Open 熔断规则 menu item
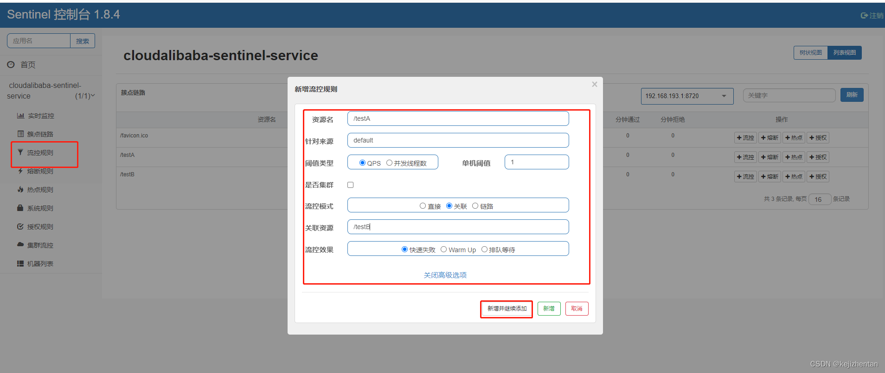 pyautogui.click(x=40, y=171)
